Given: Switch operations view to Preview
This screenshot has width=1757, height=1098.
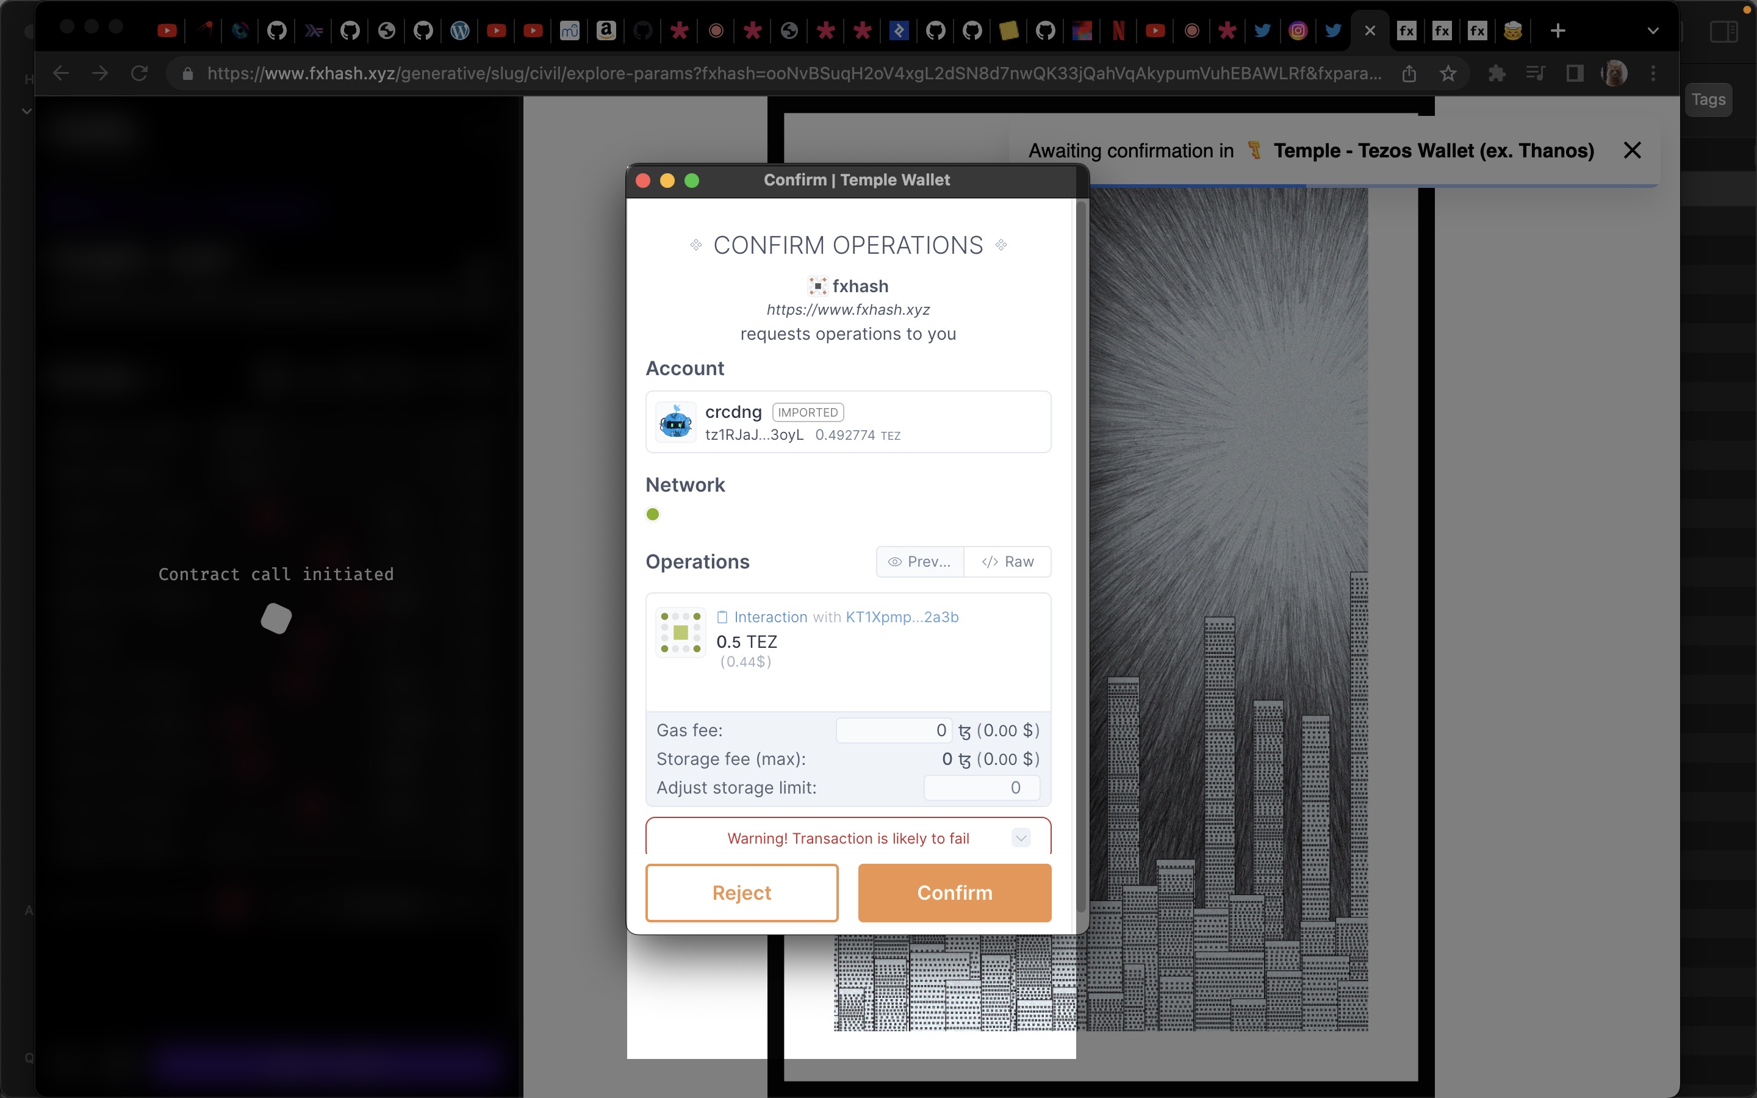Looking at the screenshot, I should 919,561.
